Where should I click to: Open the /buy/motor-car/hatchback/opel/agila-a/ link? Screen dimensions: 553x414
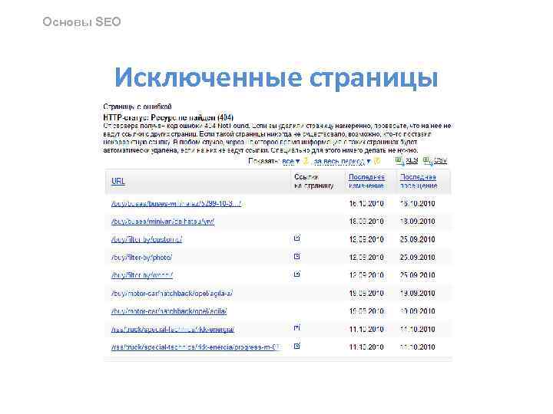point(172,293)
